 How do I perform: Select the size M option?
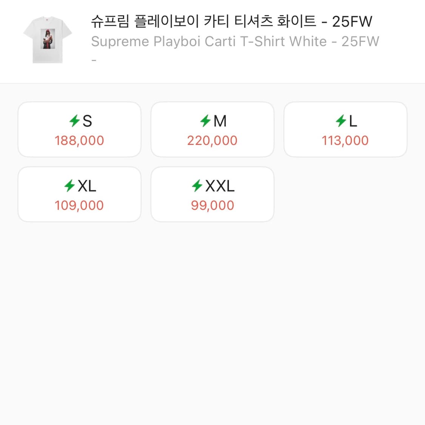pyautogui.click(x=212, y=129)
